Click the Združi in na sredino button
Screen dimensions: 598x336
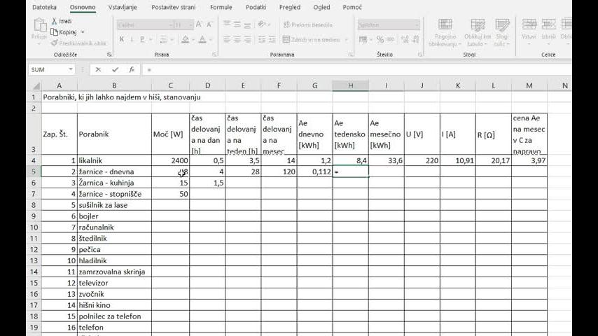pos(311,40)
